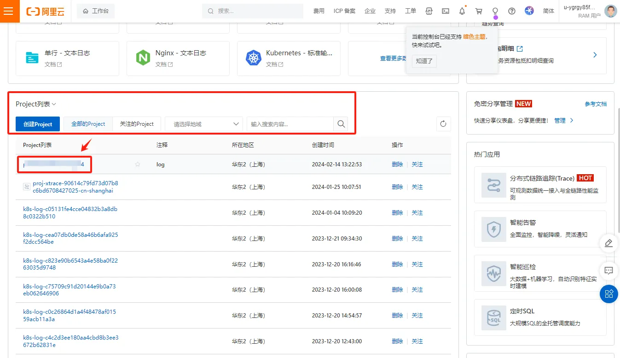Viewport: 620px width, 358px height.
Task: Follow the project created 2023-12-21 09:34:30
Action: (x=417, y=239)
